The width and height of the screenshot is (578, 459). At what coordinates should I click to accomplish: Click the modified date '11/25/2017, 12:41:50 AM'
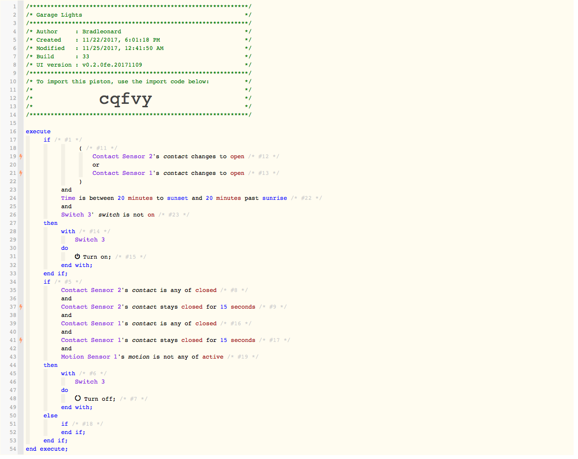click(x=123, y=48)
